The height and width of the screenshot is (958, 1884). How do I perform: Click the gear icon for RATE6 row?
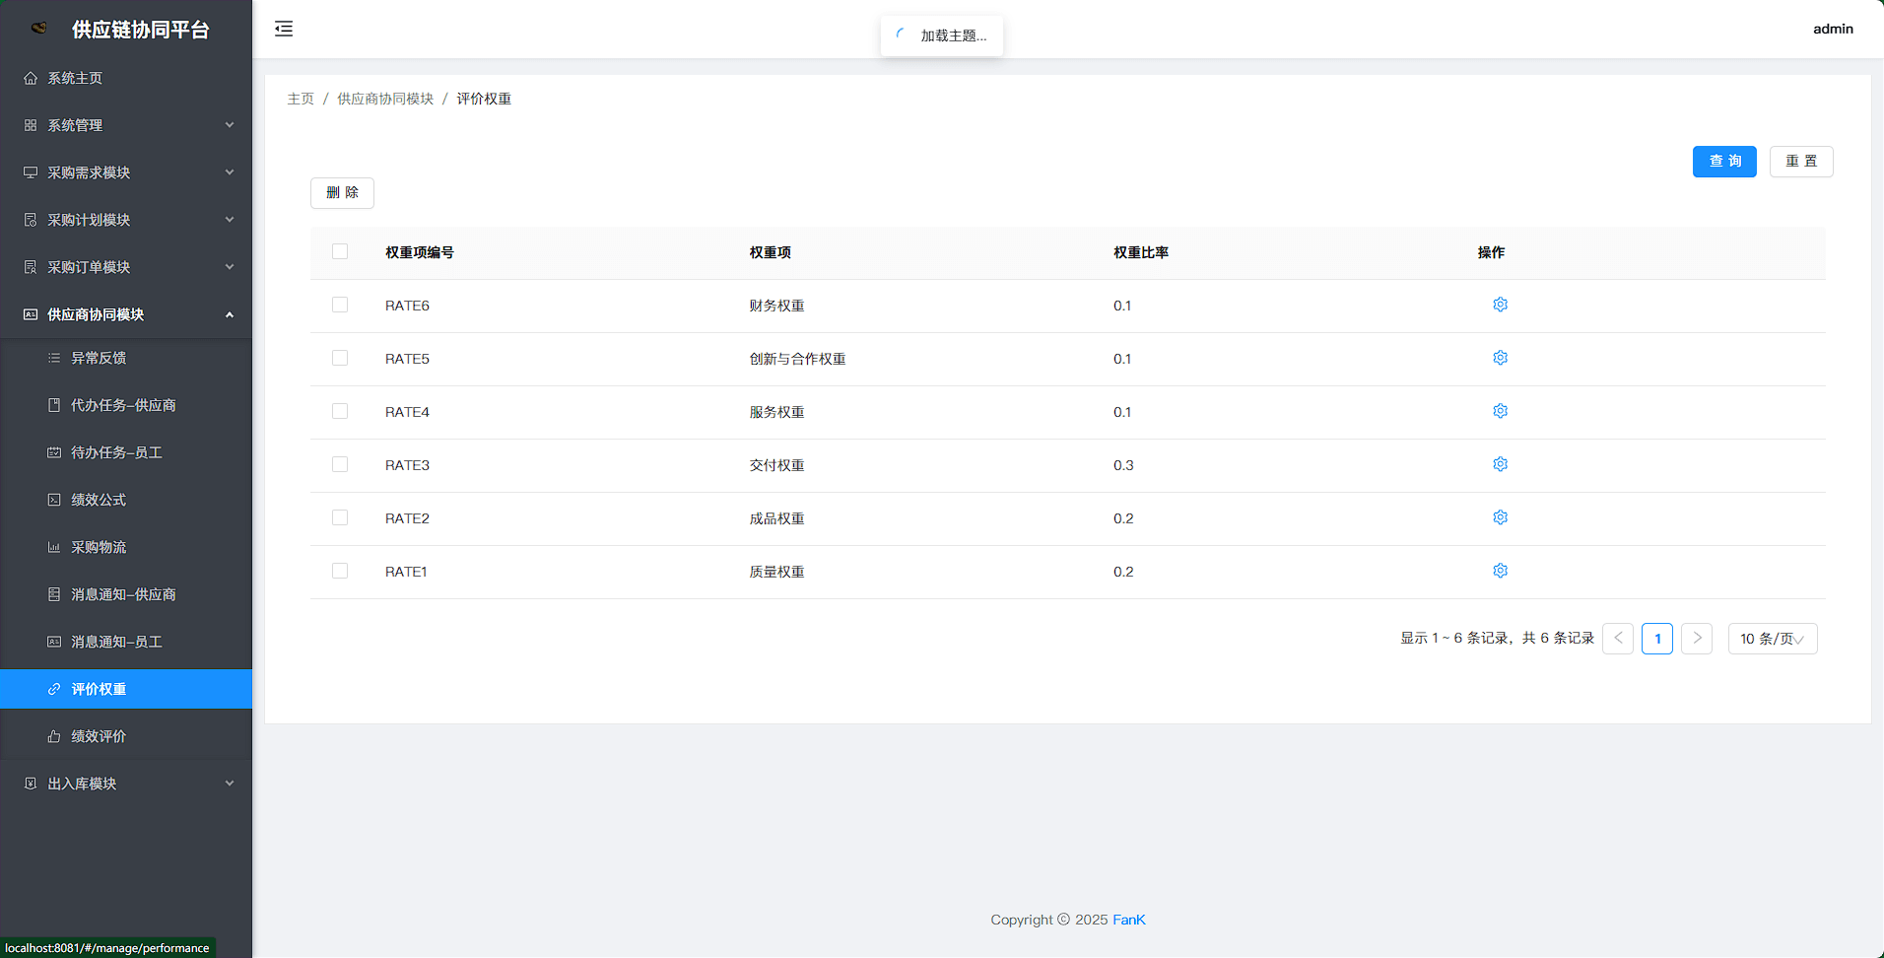point(1500,305)
